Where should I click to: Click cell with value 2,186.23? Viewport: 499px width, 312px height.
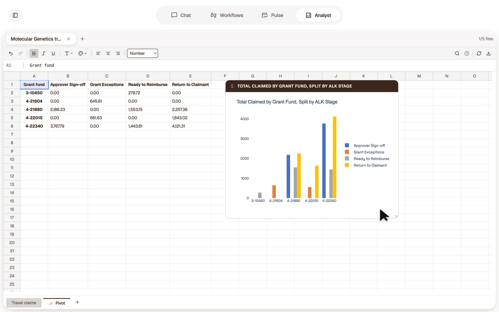[x=68, y=109]
